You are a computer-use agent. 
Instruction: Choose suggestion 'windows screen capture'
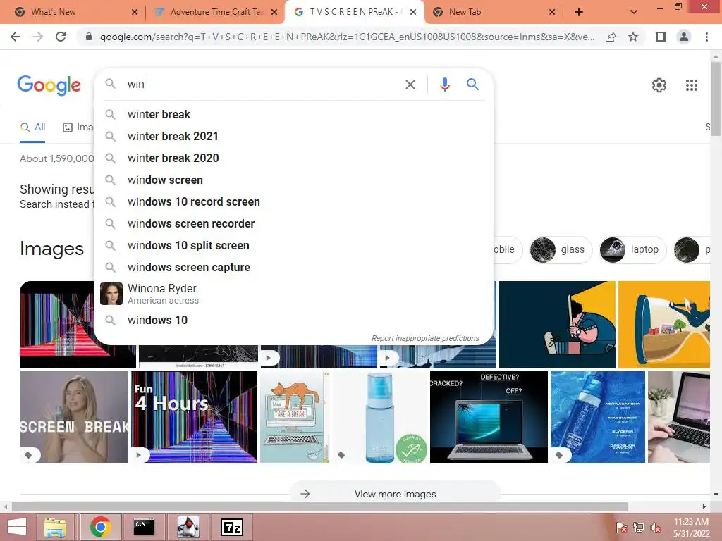pyautogui.click(x=293, y=267)
